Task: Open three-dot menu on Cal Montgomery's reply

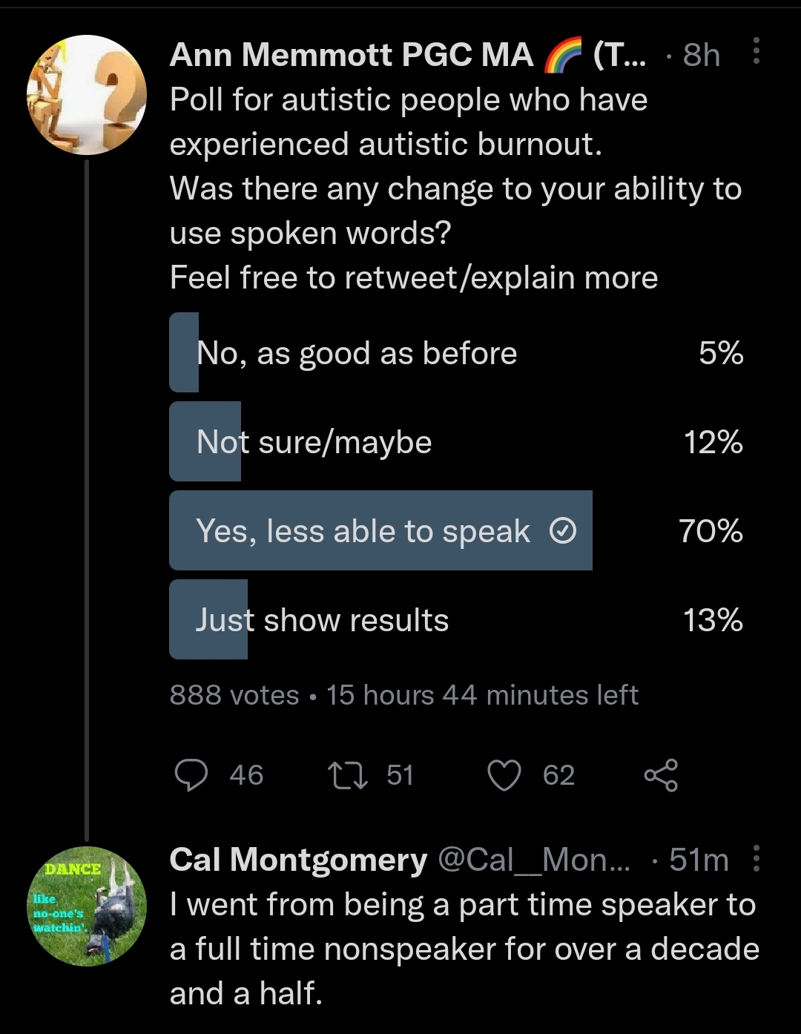Action: (x=756, y=857)
